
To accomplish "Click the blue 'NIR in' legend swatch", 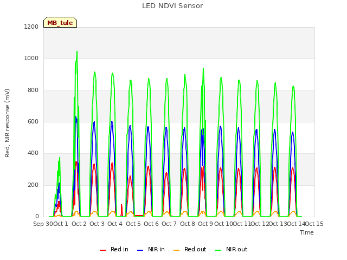I will point(140,250).
